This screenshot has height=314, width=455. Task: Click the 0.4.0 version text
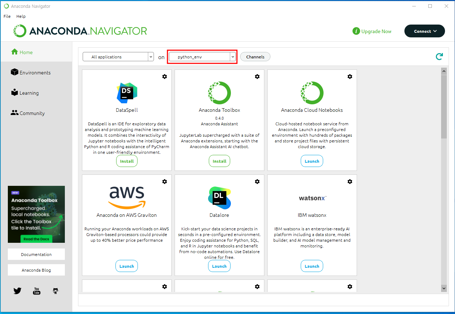[219, 118]
